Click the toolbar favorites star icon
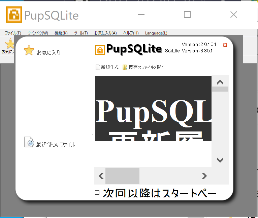This screenshot has height=218, width=258. click(x=10, y=44)
